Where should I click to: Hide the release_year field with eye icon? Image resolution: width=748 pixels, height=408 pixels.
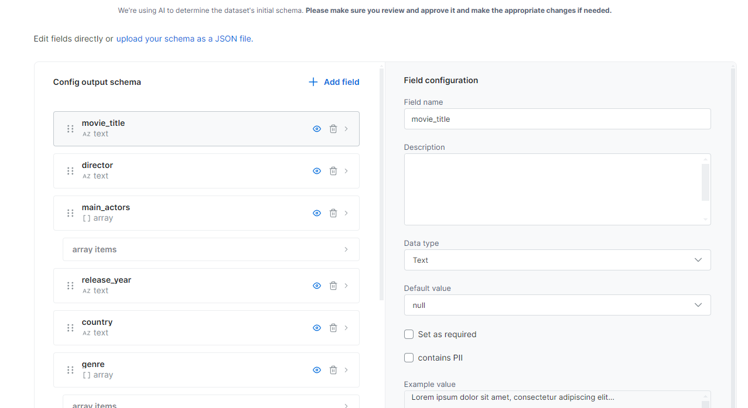click(x=317, y=286)
